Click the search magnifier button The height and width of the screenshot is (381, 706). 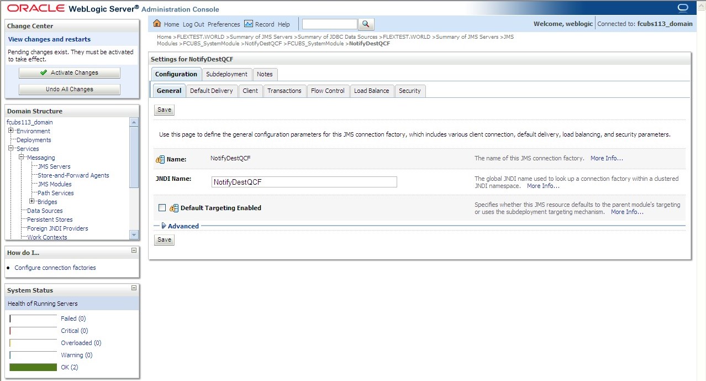pos(366,24)
